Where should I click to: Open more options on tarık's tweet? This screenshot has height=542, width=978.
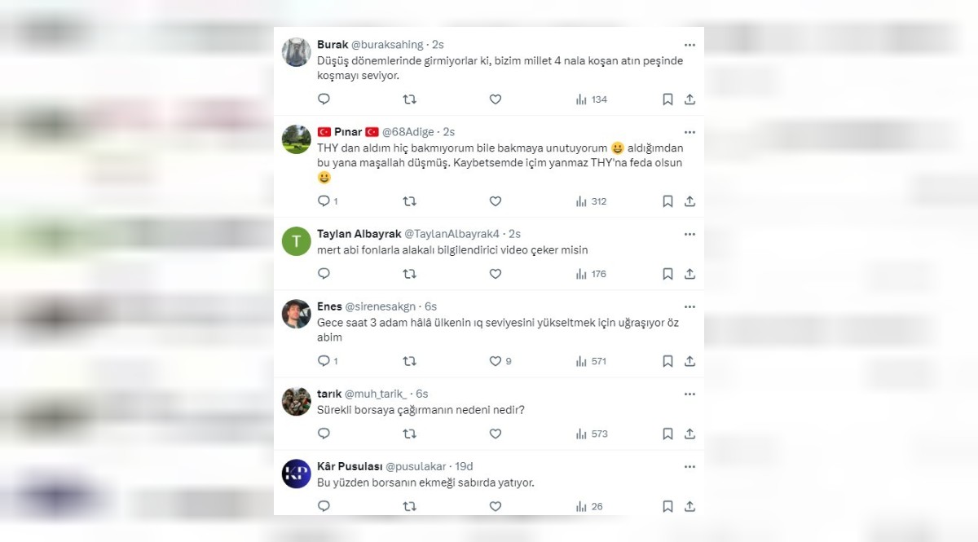(x=689, y=394)
